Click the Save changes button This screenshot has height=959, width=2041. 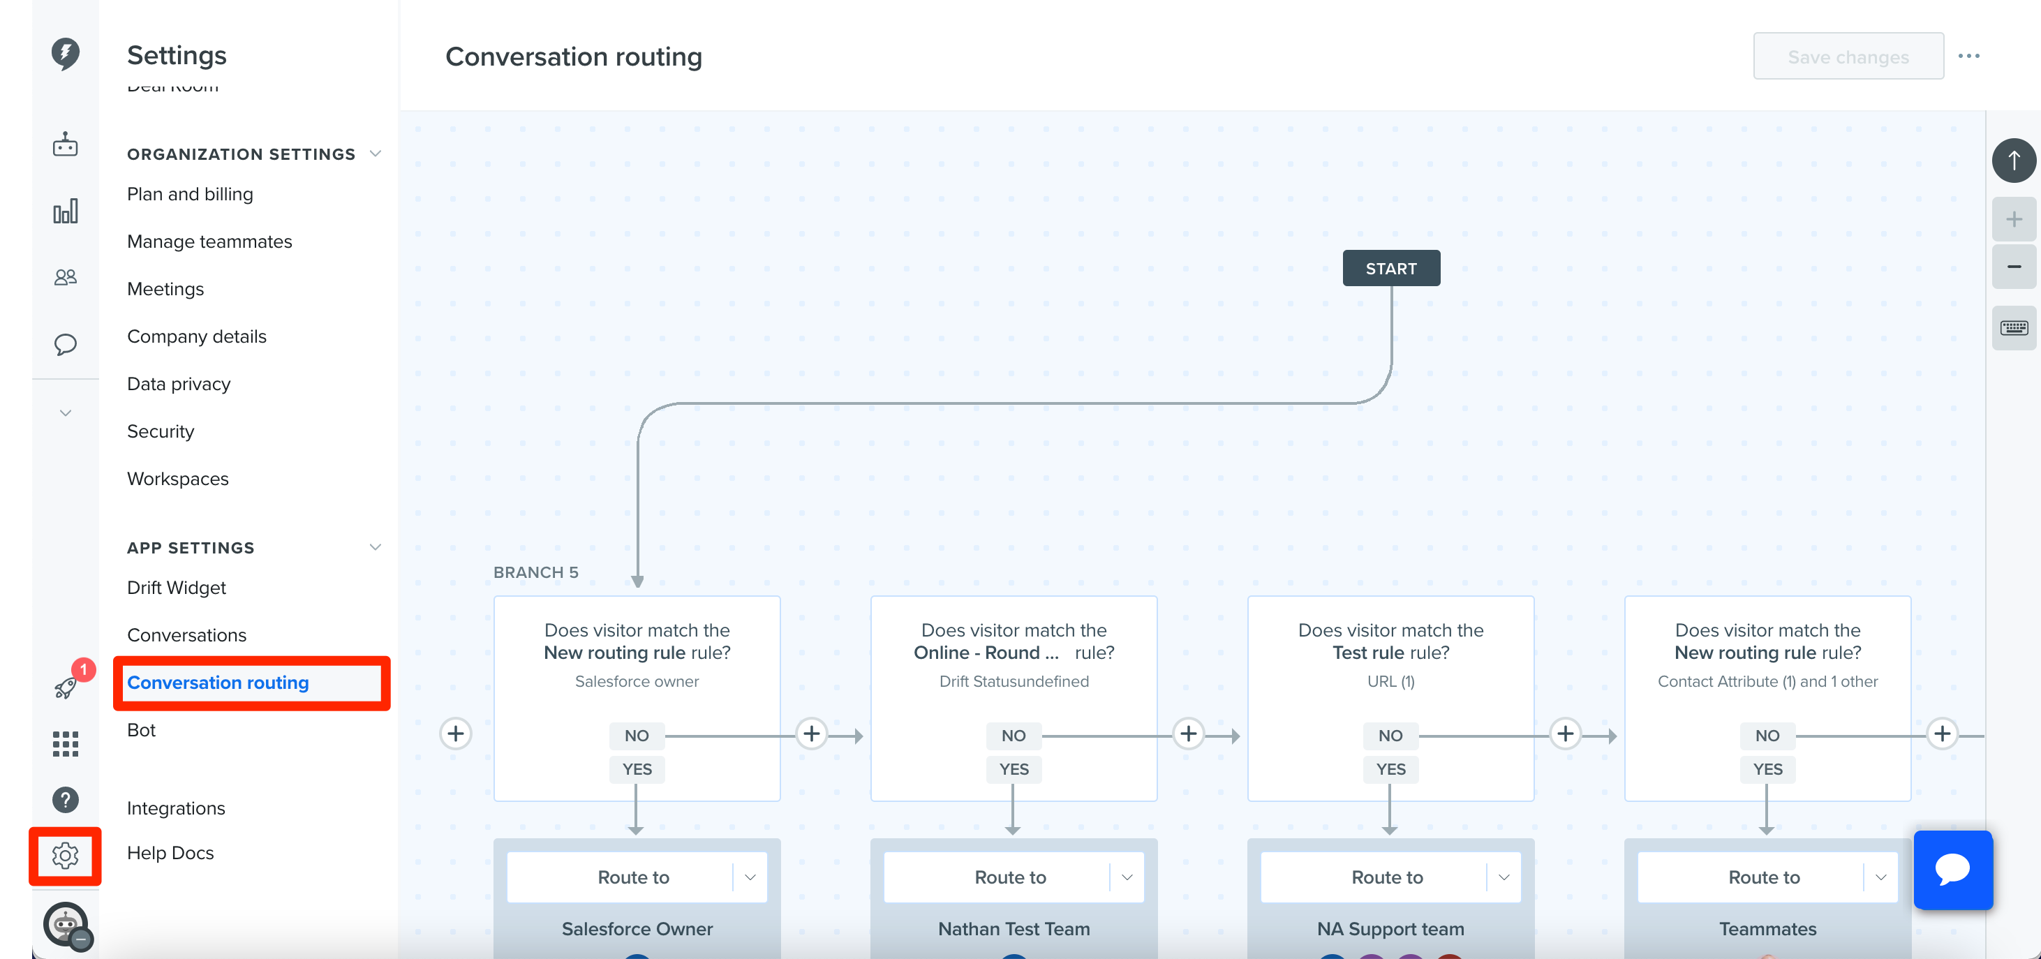(1848, 57)
